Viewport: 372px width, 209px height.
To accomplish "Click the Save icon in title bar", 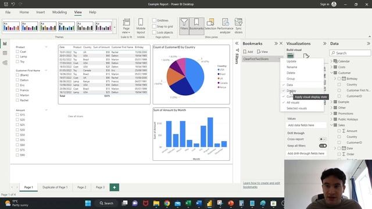I will click(6, 4).
